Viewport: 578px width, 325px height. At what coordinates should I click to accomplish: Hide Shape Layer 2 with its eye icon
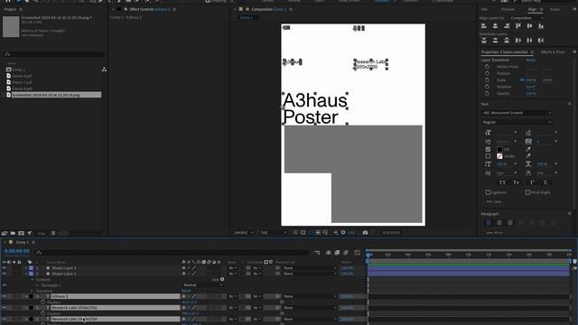4,268
